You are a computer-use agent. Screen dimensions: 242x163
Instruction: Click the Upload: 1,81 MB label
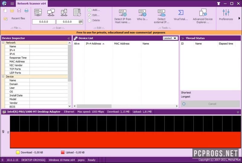[142, 112]
